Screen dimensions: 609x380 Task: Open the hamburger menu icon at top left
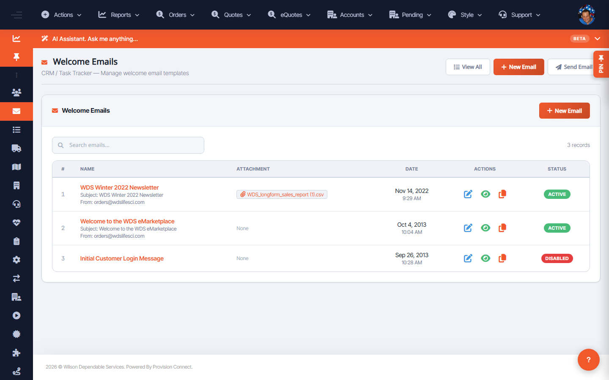[x=16, y=15]
